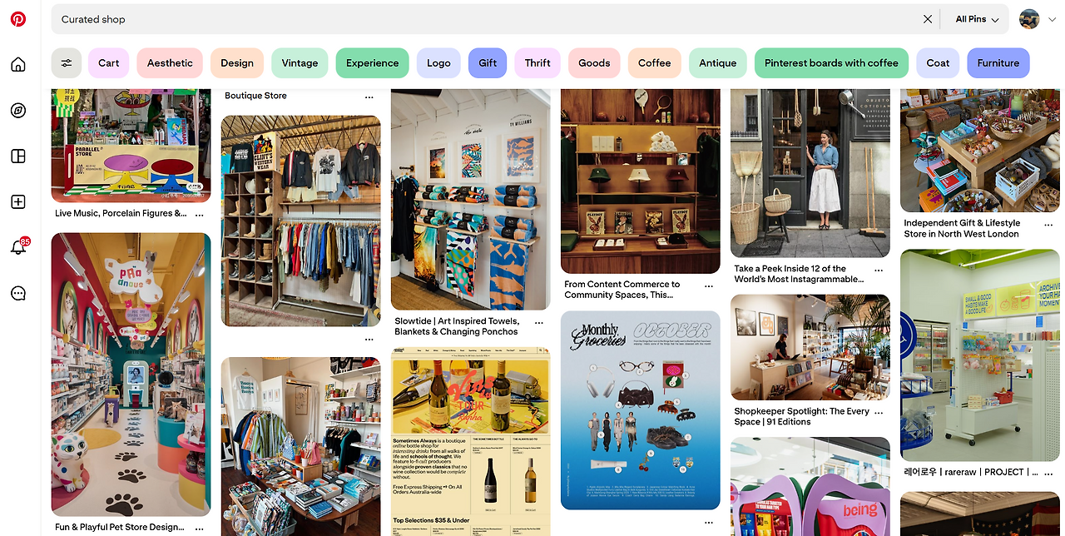Viewport: 1065px width, 536px height.
Task: Open more options for Slowtide towels pin
Action: pos(539,322)
